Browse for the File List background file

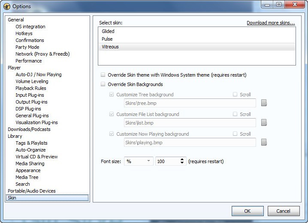[x=264, y=122]
